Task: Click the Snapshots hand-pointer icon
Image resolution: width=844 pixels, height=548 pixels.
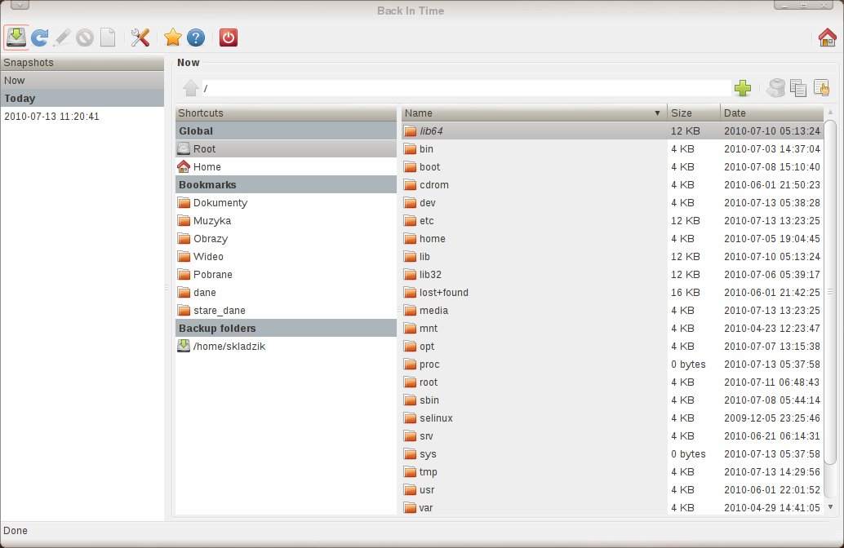Action: [x=821, y=87]
